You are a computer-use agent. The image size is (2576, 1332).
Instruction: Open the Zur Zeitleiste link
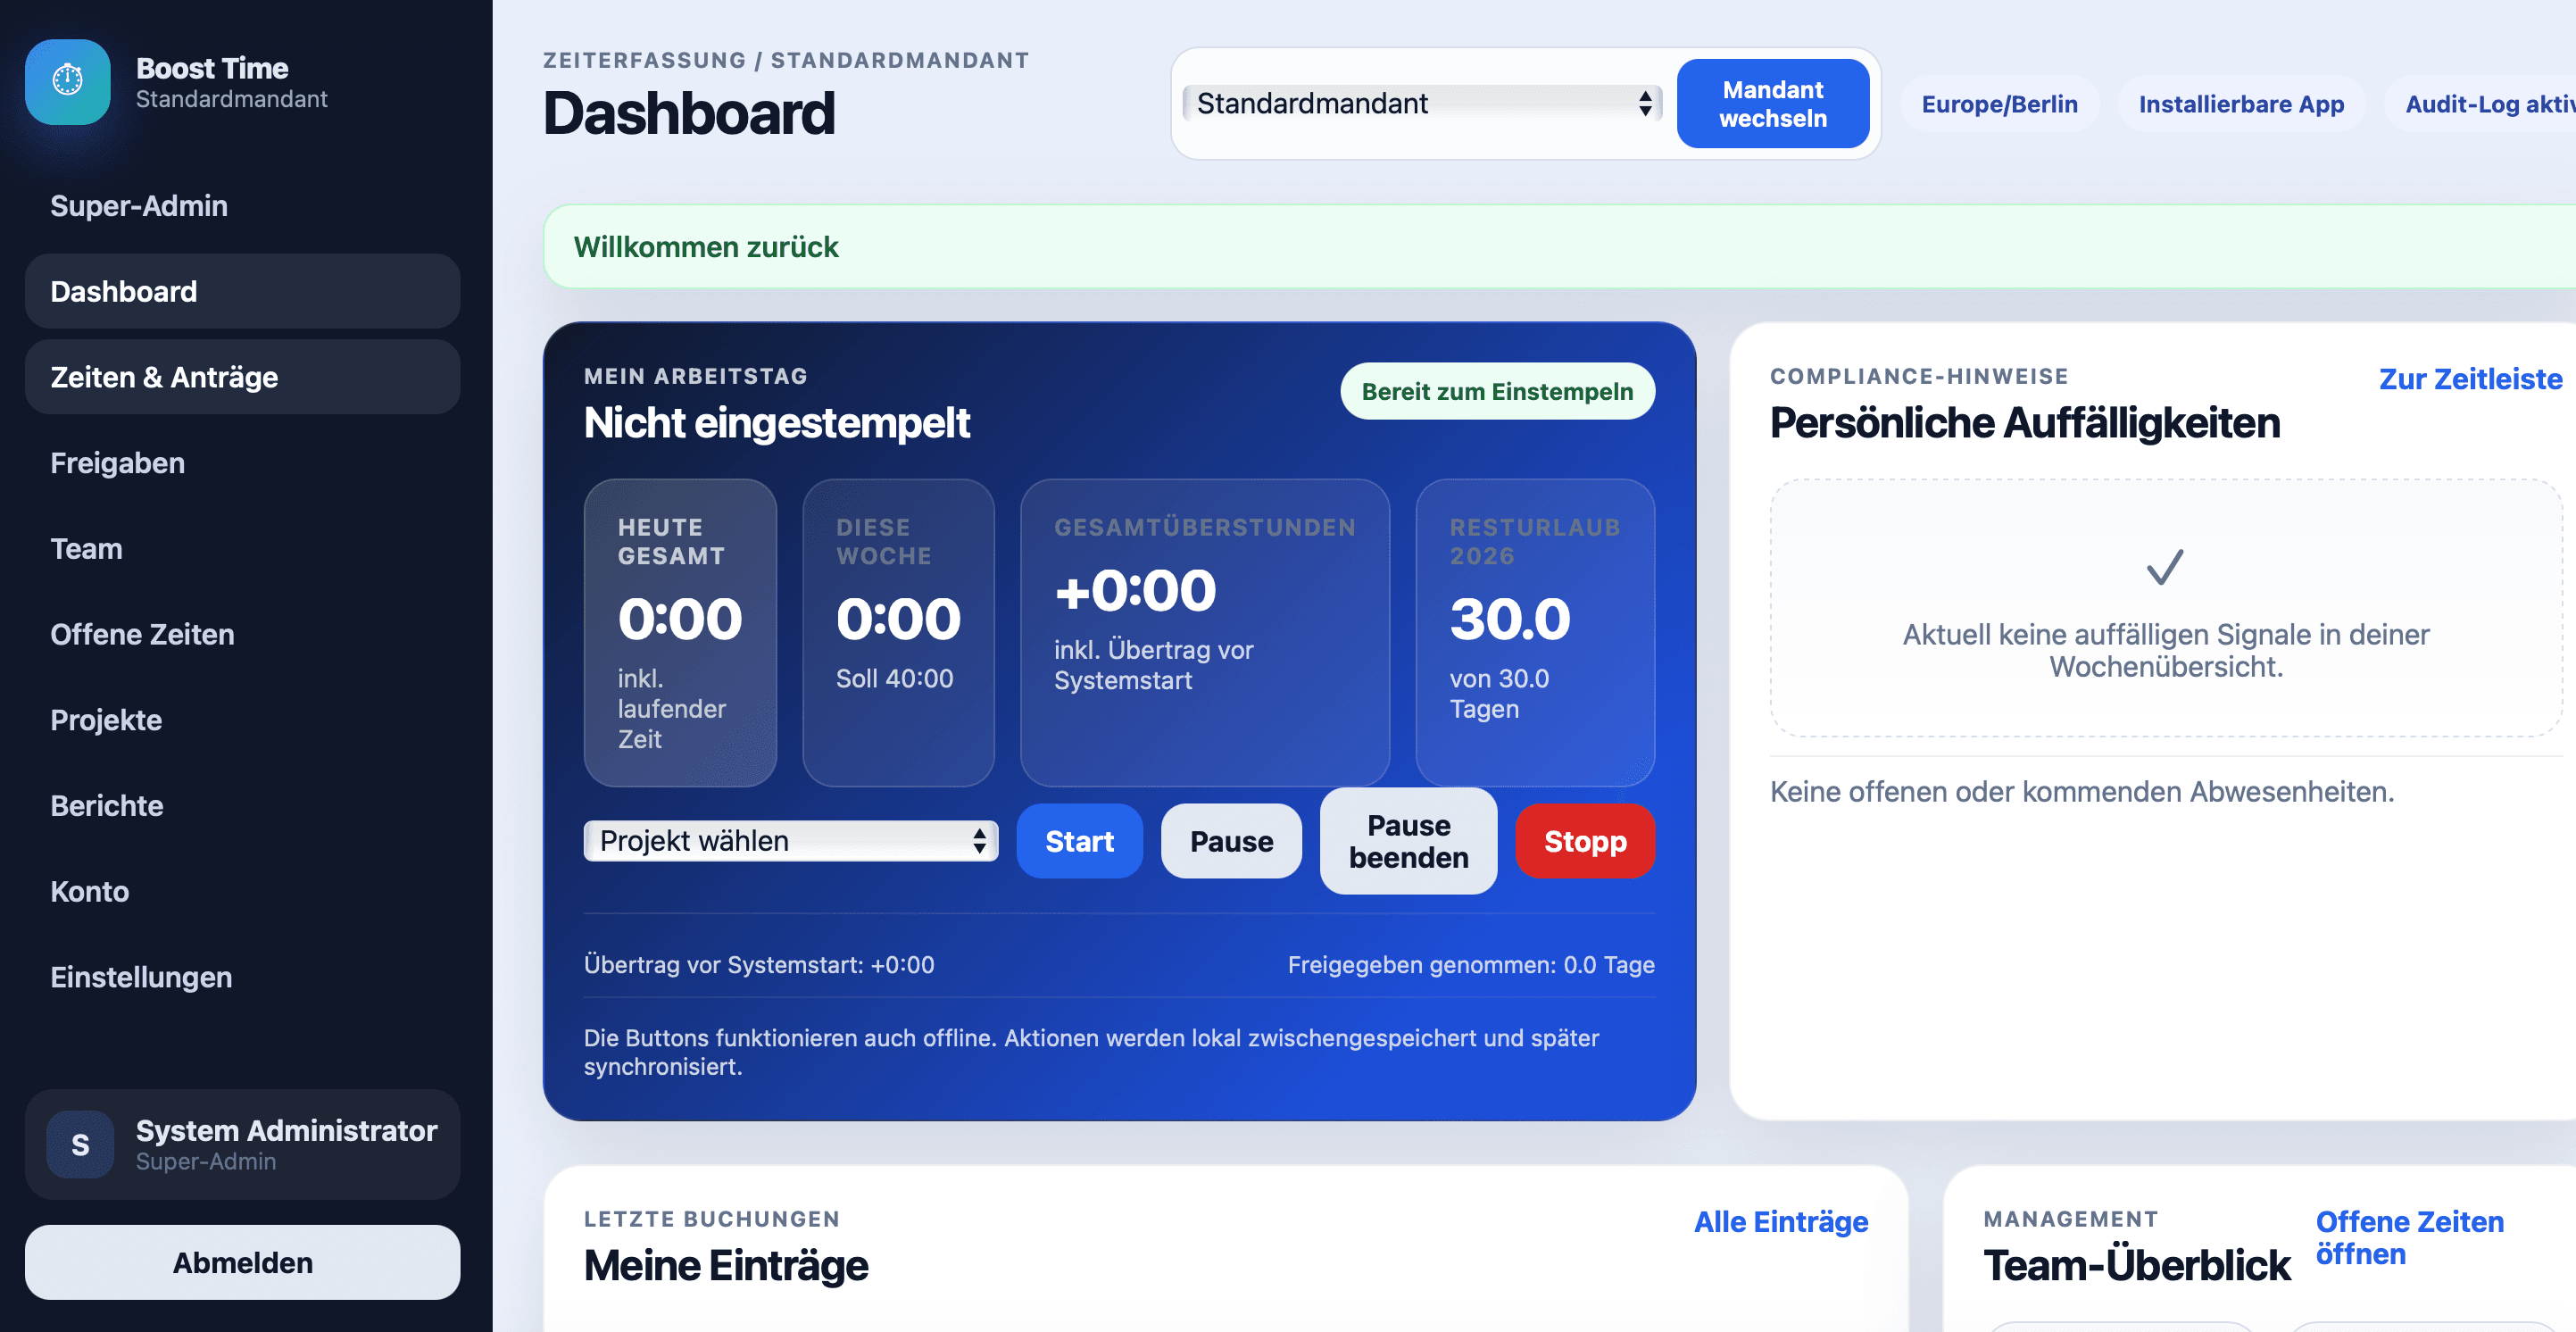click(x=2470, y=379)
